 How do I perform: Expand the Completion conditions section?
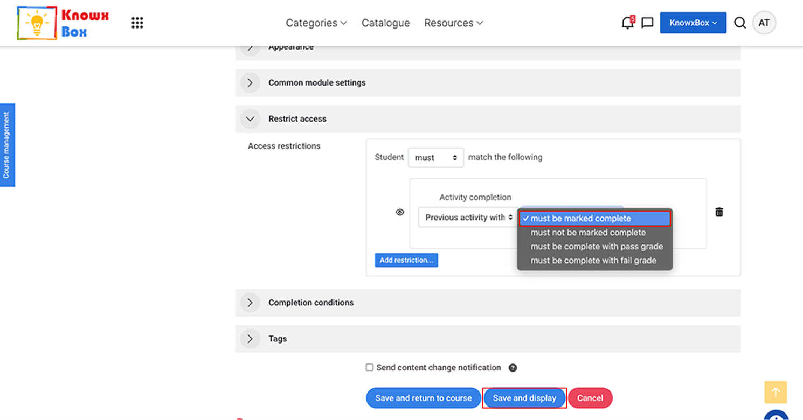coord(488,303)
